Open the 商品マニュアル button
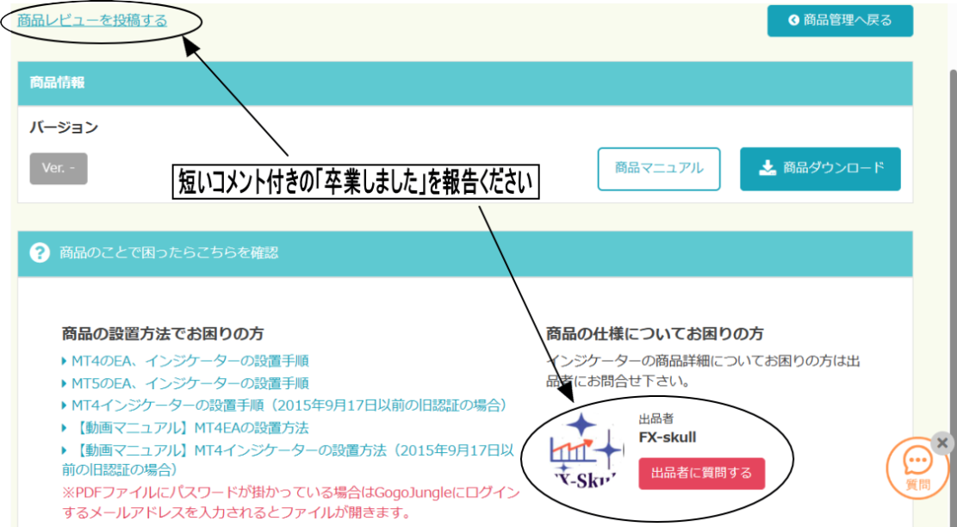The image size is (957, 527). [x=658, y=169]
